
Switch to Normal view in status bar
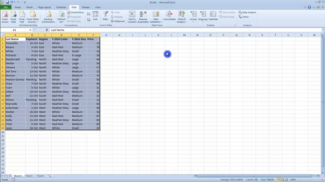point(279,180)
